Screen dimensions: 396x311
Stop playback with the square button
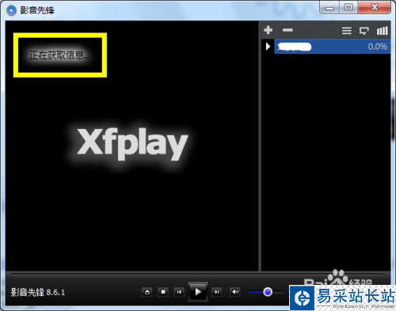(163, 292)
